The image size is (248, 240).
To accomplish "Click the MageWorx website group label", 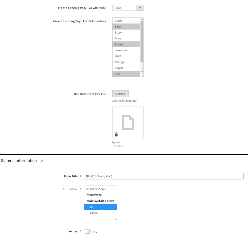I will click(x=94, y=195).
